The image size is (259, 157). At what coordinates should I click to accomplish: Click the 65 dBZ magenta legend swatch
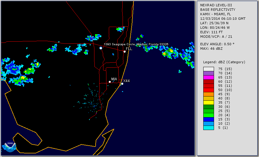209,77
